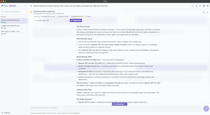
Task: Open 'Best ways to watch. 4 ho...' conversation
Action: [14, 32]
